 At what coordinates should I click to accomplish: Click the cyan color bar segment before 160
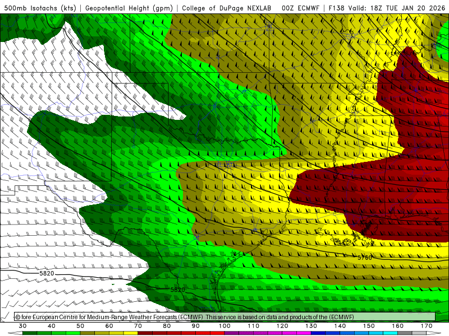[390, 333]
